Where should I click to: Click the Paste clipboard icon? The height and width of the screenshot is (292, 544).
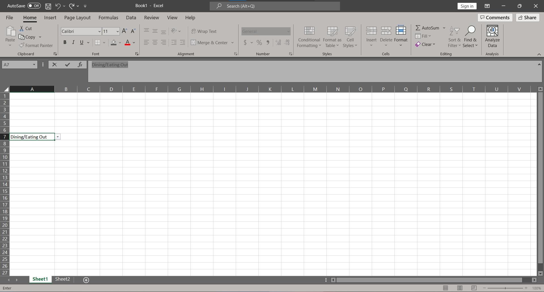(10, 31)
